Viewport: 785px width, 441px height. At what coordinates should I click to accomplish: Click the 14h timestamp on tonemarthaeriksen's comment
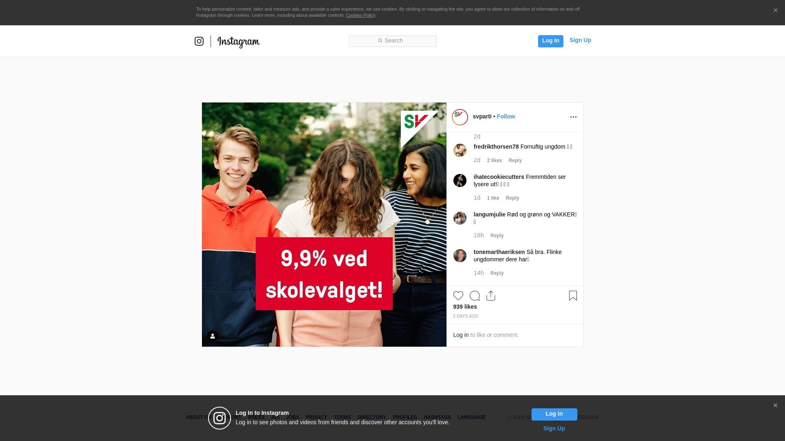479,273
